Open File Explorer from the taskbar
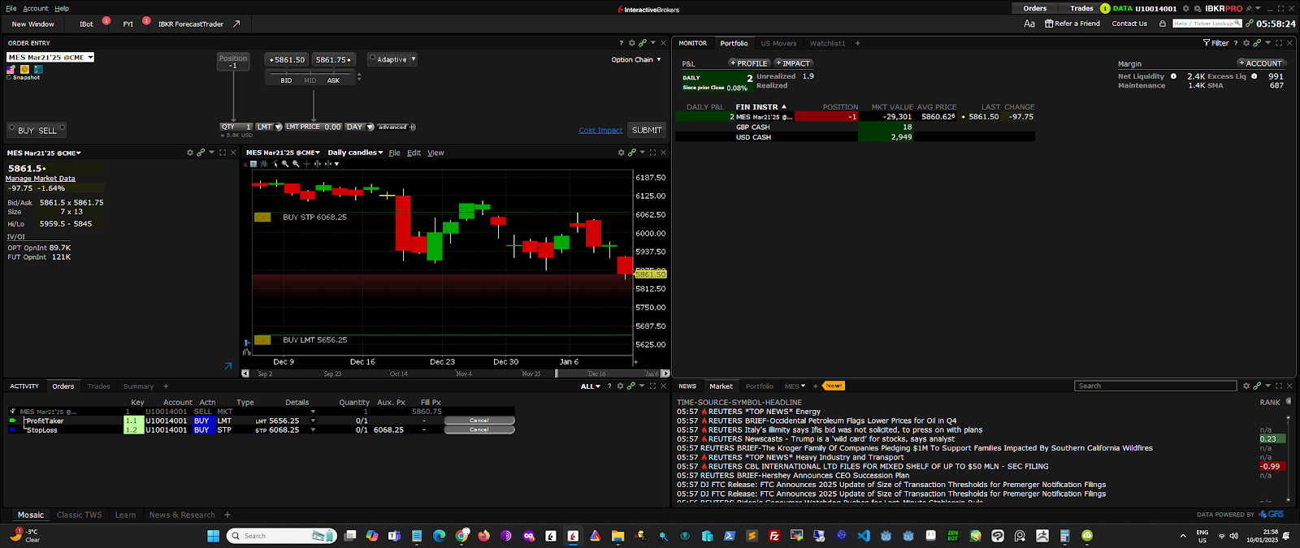 pyautogui.click(x=617, y=536)
